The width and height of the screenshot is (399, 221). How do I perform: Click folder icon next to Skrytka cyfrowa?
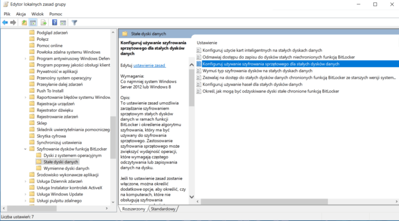(32, 136)
